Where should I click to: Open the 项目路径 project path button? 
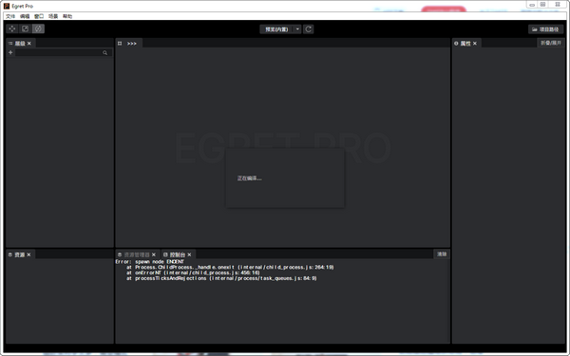click(x=545, y=29)
